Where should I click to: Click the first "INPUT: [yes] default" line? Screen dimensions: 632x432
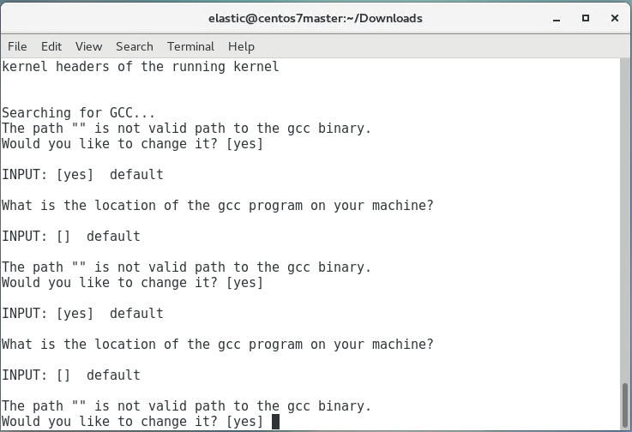tap(82, 175)
